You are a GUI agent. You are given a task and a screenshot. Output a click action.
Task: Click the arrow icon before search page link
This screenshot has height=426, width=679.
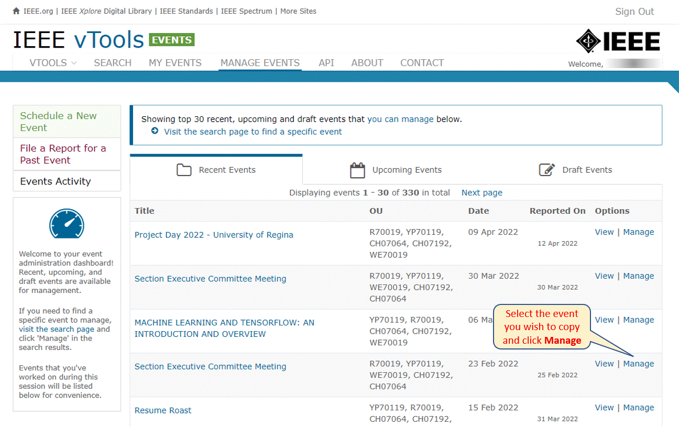point(155,131)
